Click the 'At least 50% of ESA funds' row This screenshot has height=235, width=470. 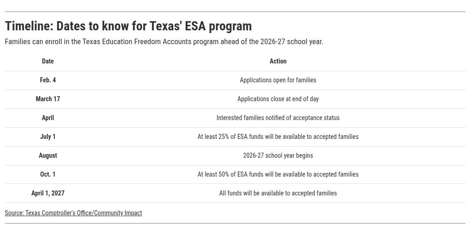[x=278, y=174]
